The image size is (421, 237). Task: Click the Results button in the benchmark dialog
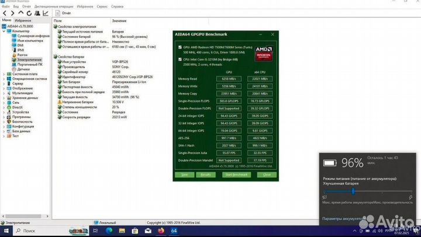(x=206, y=175)
